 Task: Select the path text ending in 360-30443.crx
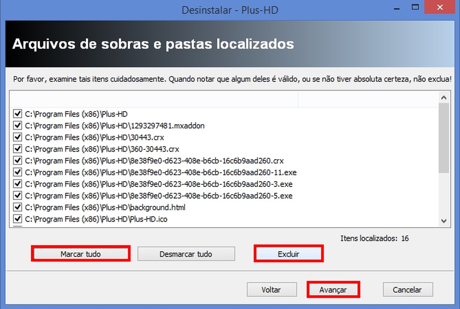click(102, 149)
